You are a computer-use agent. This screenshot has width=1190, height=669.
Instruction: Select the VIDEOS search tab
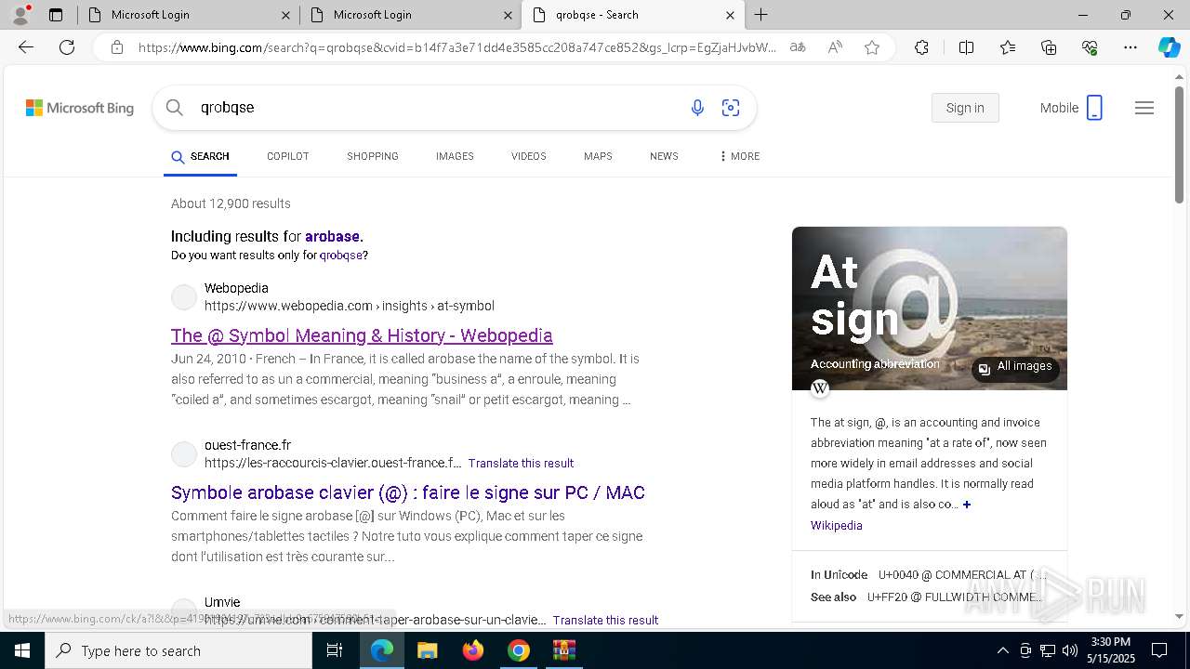(x=529, y=156)
